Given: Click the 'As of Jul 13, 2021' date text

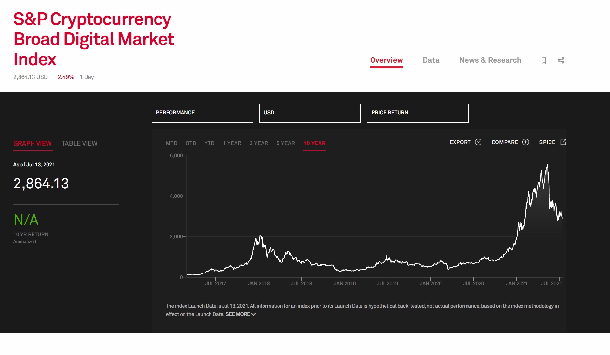Looking at the screenshot, I should point(34,165).
